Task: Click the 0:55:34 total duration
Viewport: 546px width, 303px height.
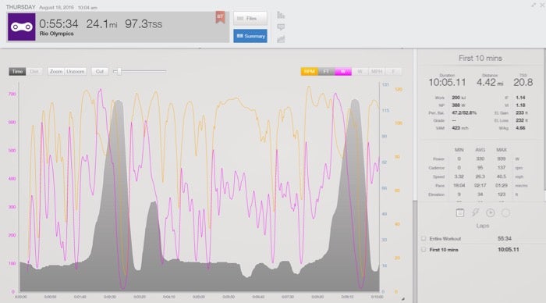Action: click(x=58, y=23)
